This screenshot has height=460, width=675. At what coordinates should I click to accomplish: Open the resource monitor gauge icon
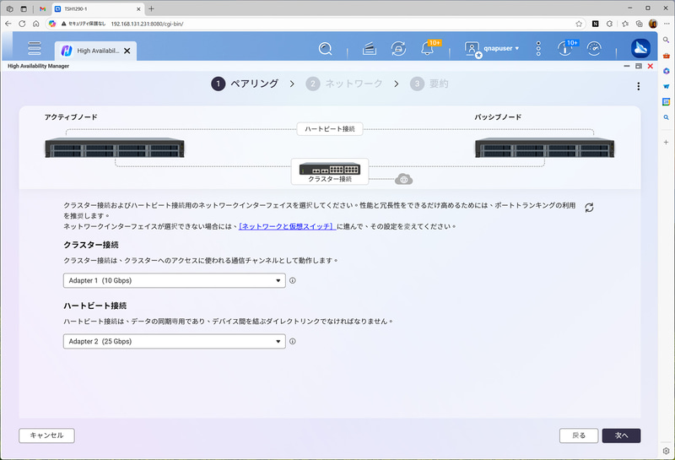pyautogui.click(x=594, y=49)
